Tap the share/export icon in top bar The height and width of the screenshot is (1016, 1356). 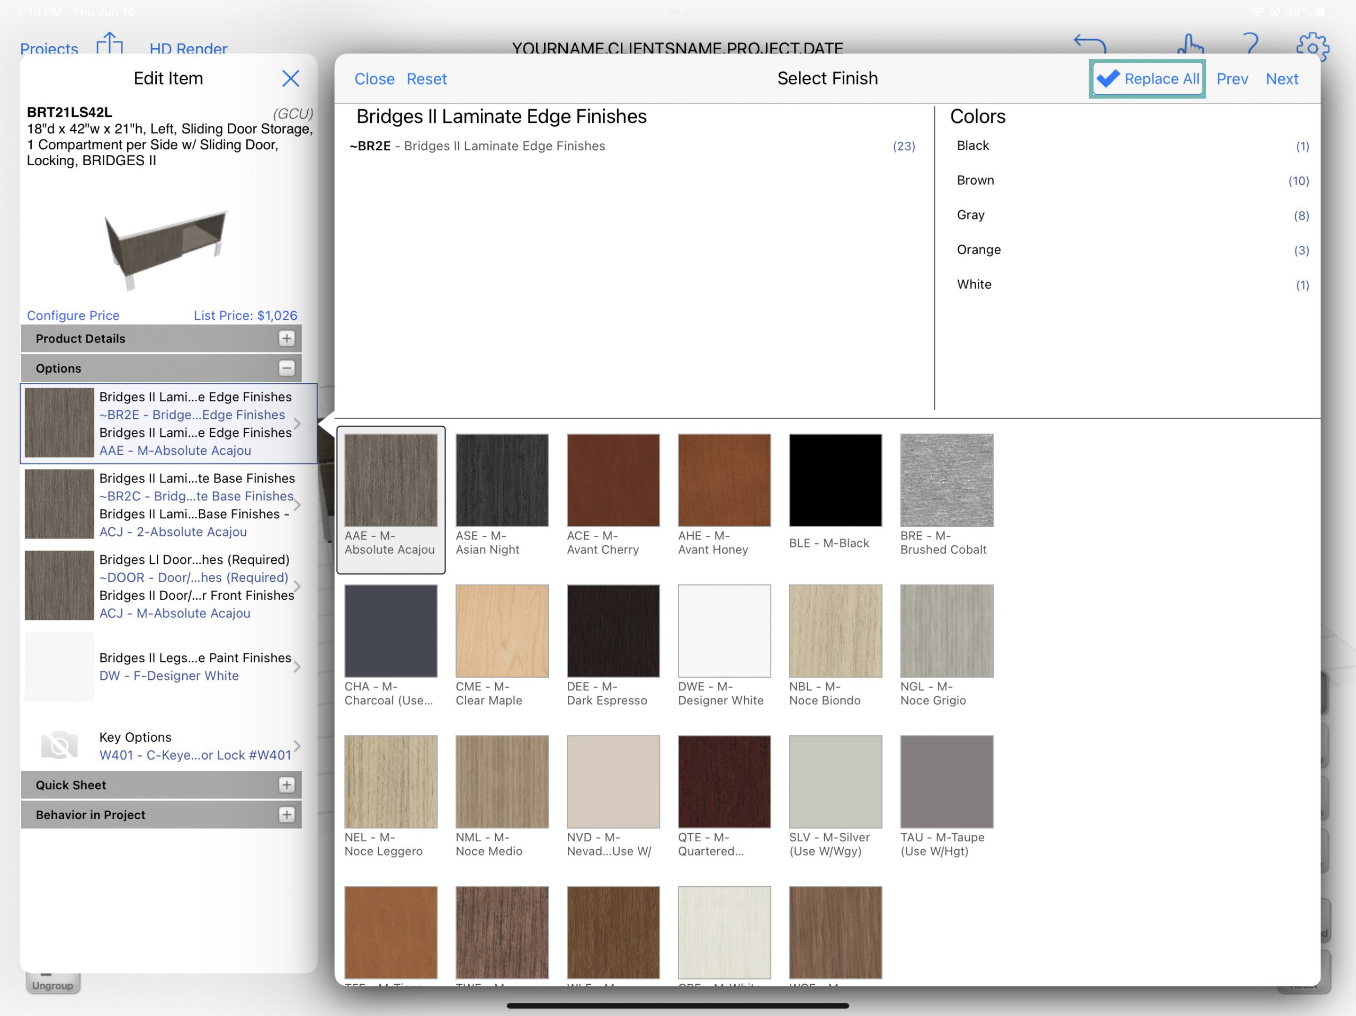[110, 44]
